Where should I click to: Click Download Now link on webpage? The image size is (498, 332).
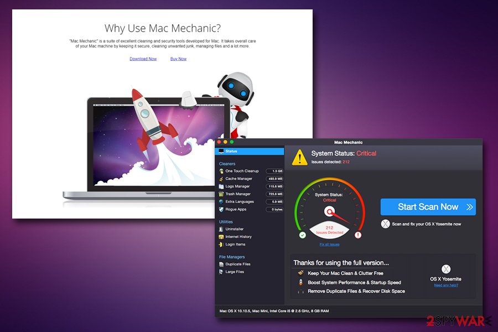(x=143, y=59)
